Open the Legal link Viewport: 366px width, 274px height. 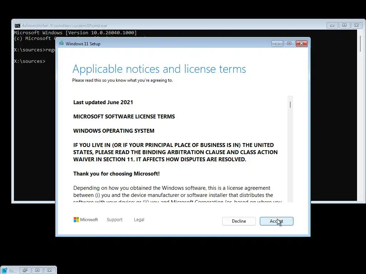(139, 220)
